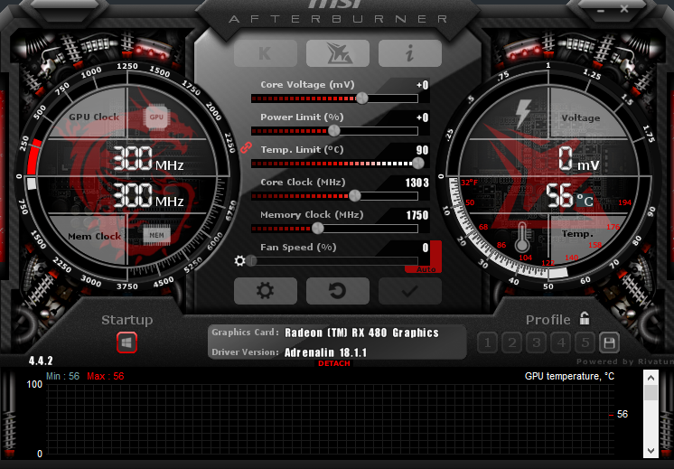Click the GPU temperature graph area
This screenshot has height=469, width=674.
[330, 419]
